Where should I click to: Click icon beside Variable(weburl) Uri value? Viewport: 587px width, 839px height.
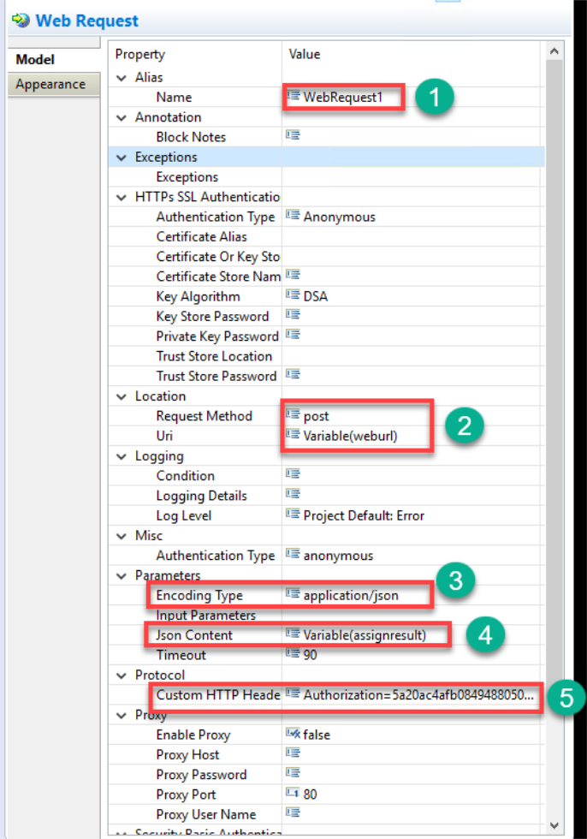(x=293, y=436)
